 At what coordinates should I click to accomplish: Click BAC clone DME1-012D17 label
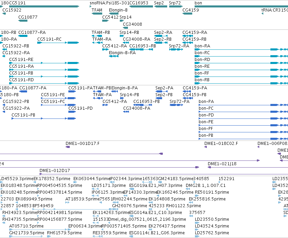[x=55, y=171]
